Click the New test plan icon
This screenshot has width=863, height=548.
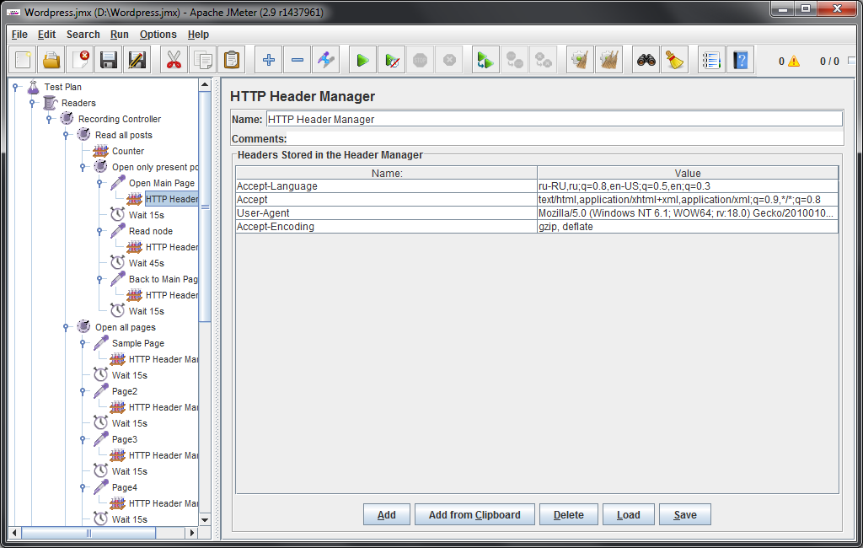click(x=23, y=60)
